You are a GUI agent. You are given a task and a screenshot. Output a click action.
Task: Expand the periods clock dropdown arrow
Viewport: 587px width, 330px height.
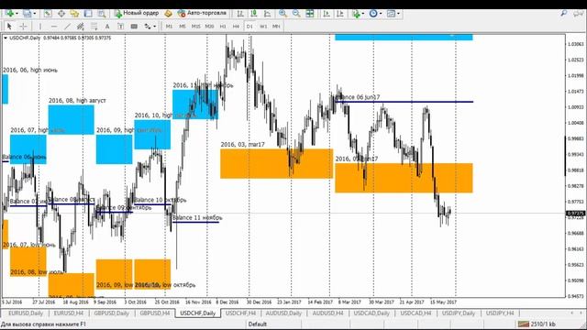point(381,14)
